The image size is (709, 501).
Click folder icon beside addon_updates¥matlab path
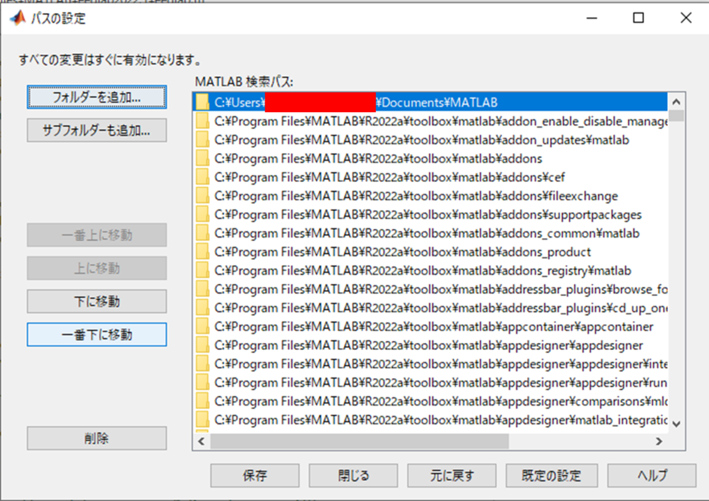click(x=203, y=140)
